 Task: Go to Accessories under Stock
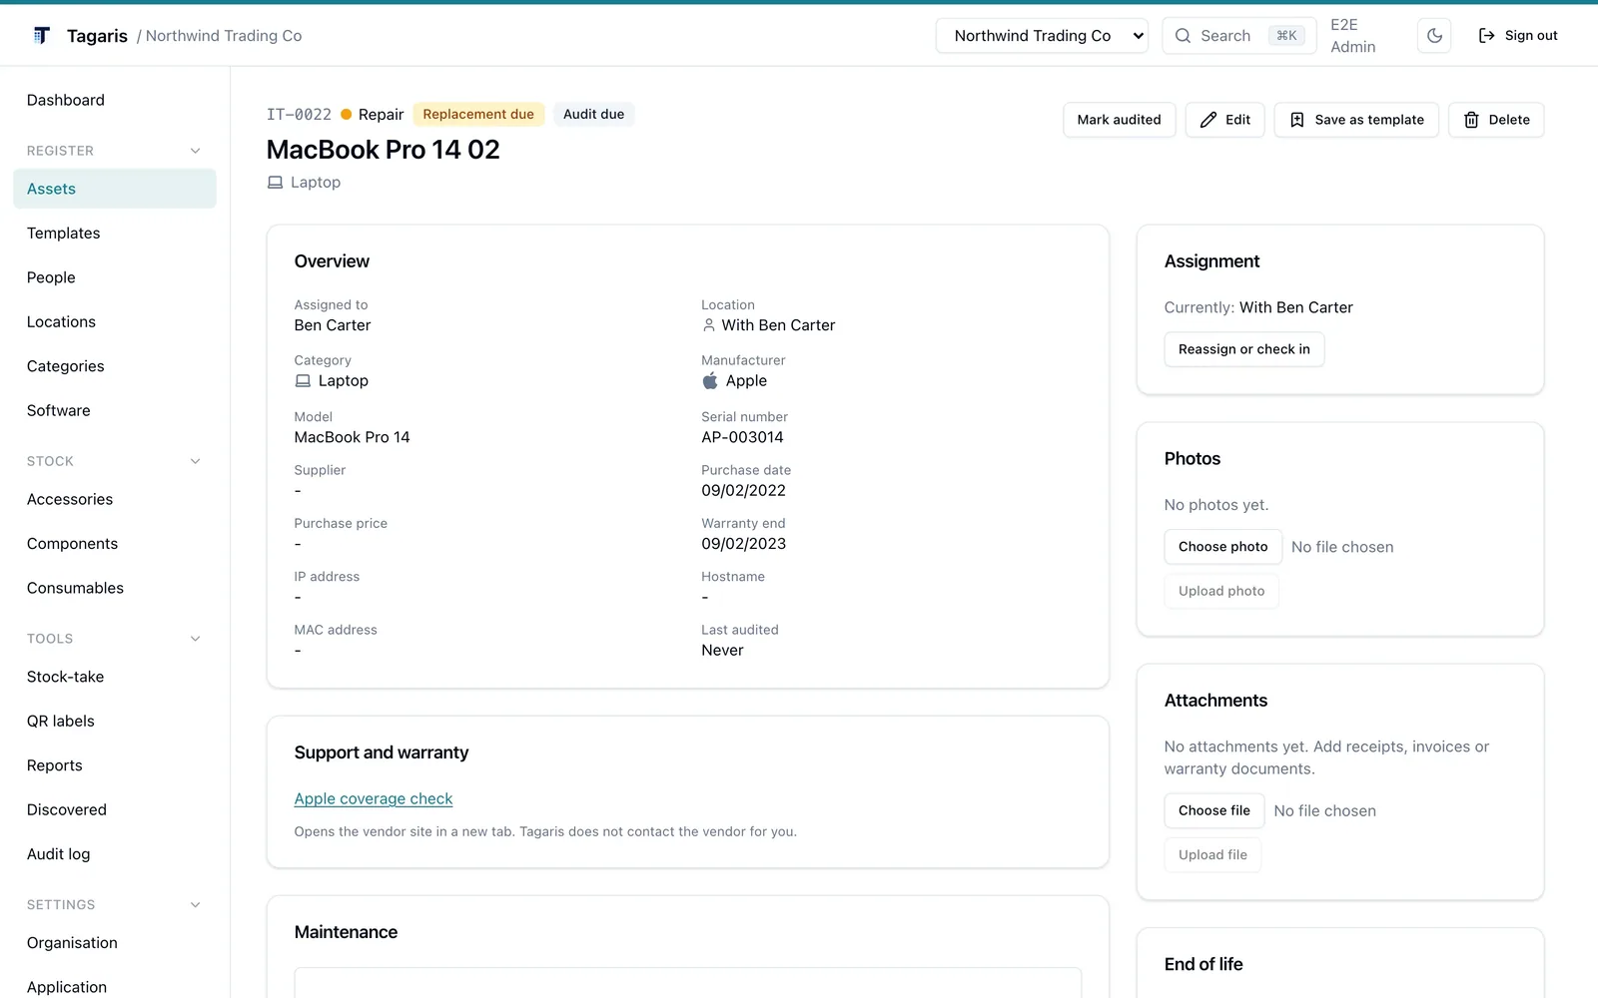pos(115,500)
